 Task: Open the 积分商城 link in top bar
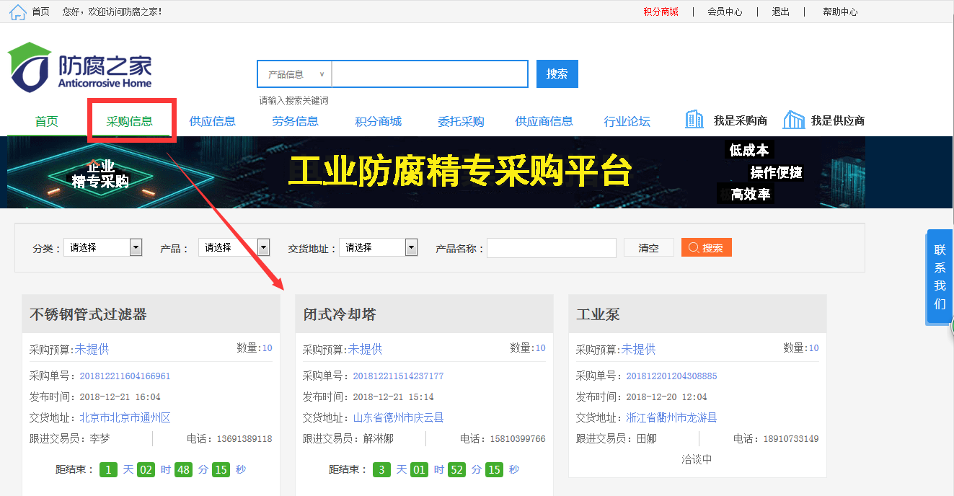[x=661, y=12]
